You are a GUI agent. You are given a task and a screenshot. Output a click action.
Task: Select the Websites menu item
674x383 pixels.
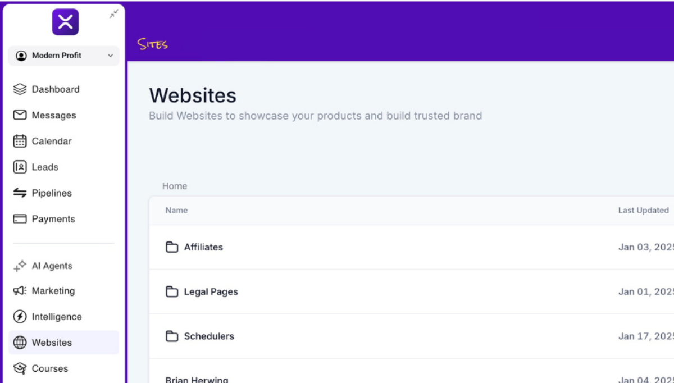pyautogui.click(x=52, y=343)
